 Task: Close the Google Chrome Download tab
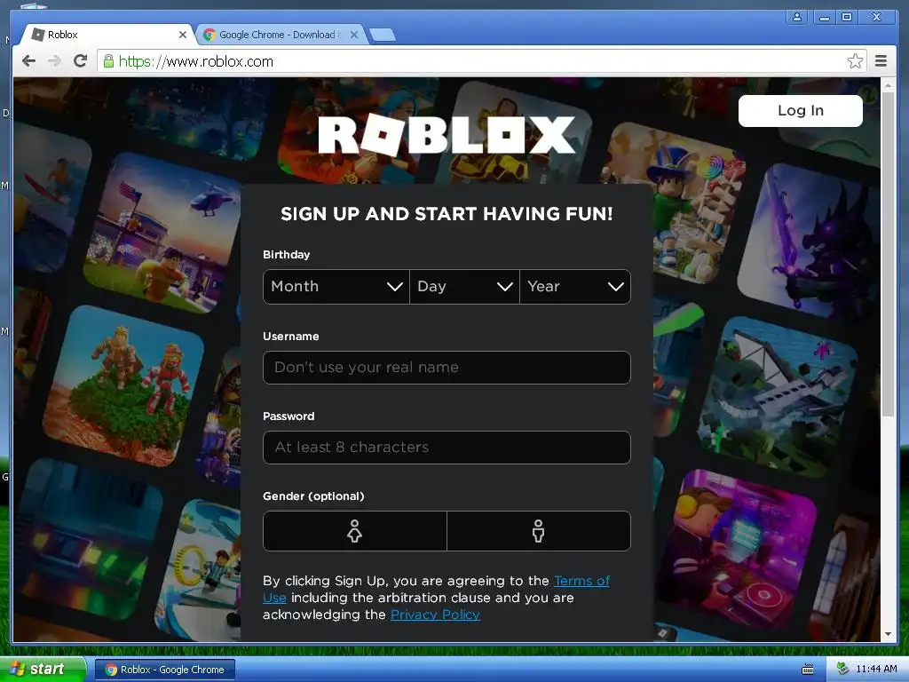point(354,35)
